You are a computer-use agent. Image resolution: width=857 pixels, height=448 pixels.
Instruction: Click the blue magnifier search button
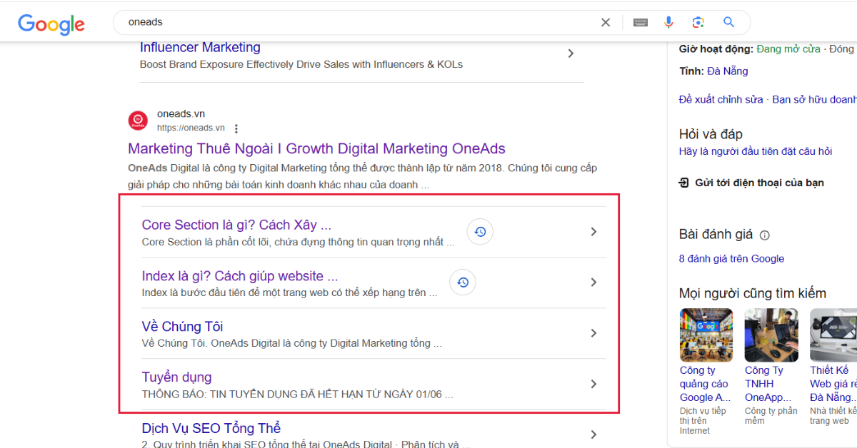coord(729,22)
